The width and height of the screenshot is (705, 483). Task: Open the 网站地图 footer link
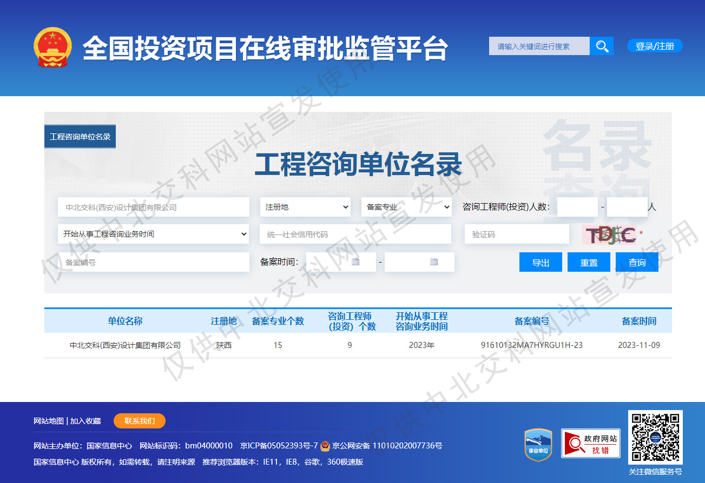49,421
